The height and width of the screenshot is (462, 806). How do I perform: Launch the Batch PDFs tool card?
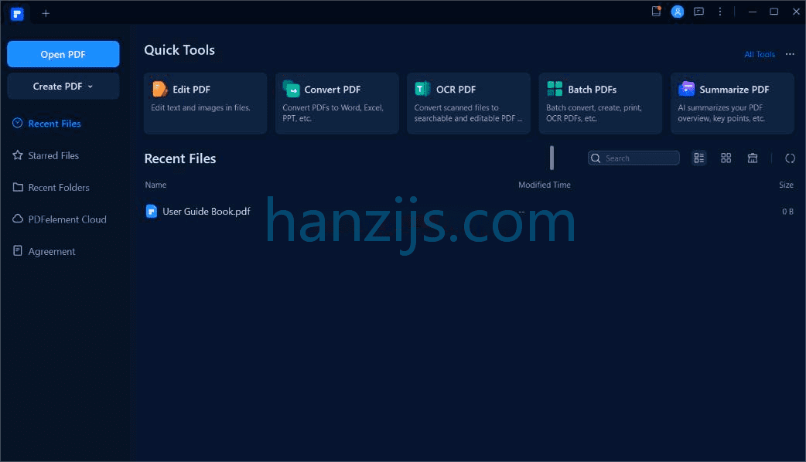coord(600,104)
